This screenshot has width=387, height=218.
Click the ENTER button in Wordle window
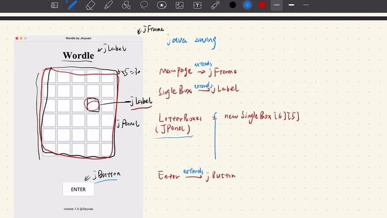(x=78, y=190)
